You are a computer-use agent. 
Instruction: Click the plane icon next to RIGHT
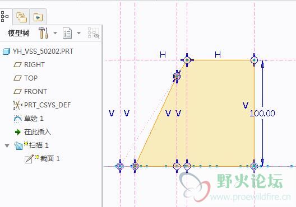pos(17,65)
